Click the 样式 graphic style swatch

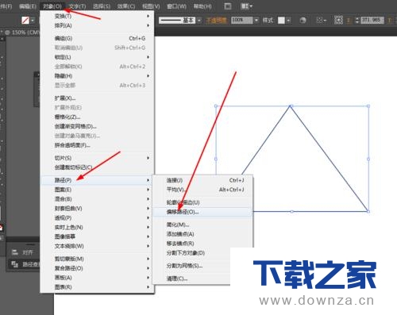281,21
